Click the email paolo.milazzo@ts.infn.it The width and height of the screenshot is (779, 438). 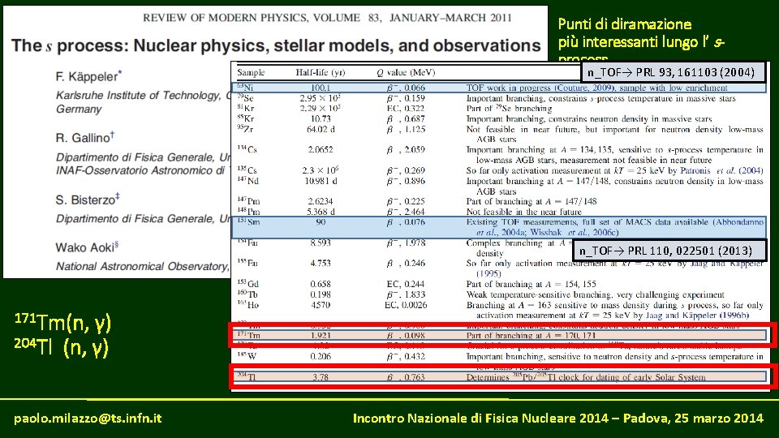point(88,419)
